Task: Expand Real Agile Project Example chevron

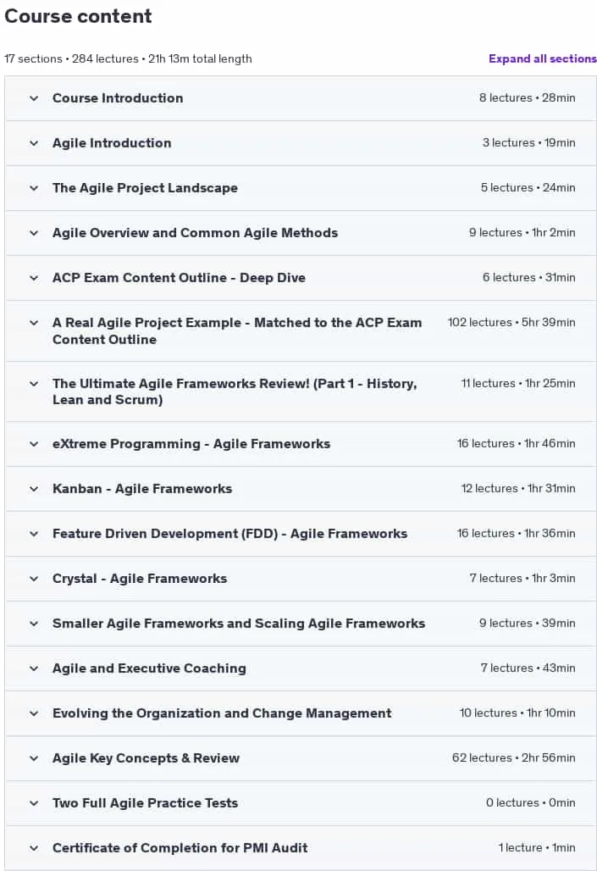Action: tap(34, 323)
